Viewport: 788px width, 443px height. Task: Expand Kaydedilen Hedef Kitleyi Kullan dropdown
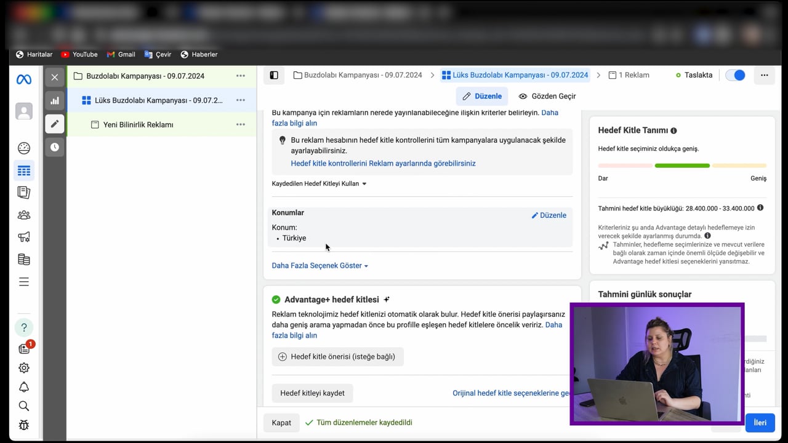tap(320, 183)
